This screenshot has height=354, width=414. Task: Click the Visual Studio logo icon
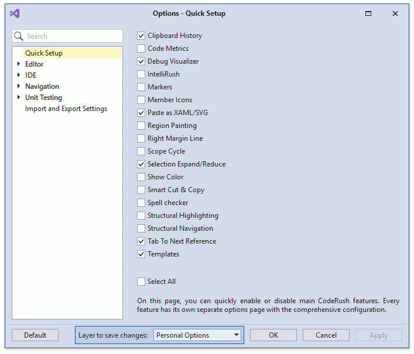tap(15, 13)
